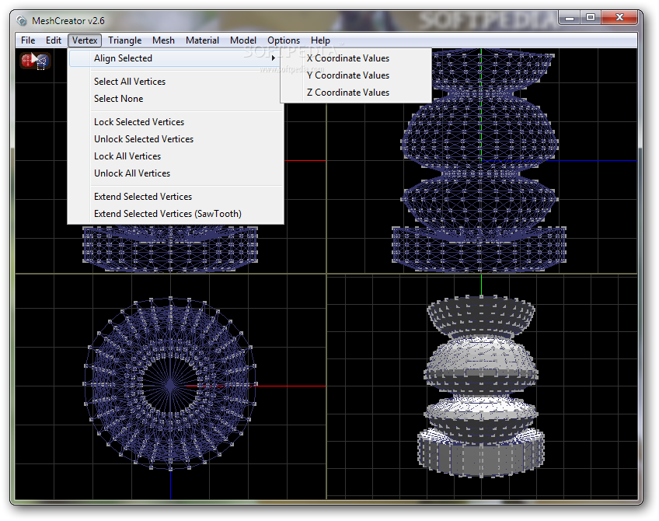
Task: Expand the Align Selected submenu arrow
Action: point(274,58)
